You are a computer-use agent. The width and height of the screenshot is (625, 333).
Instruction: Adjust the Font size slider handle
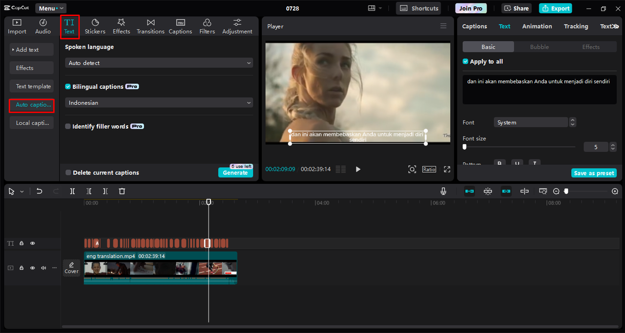(x=464, y=147)
